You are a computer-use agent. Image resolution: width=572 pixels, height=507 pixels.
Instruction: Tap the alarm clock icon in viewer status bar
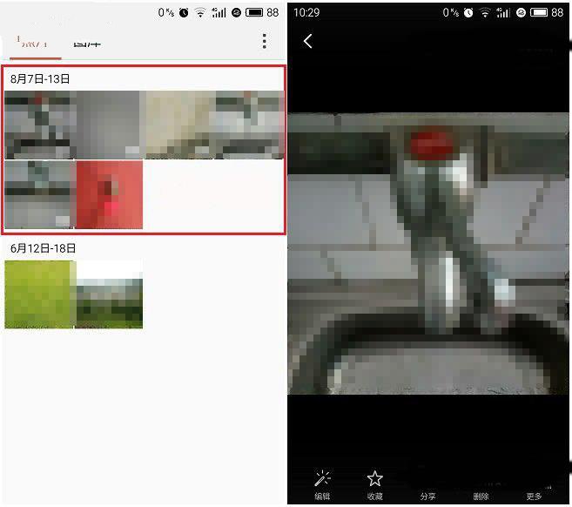pos(468,13)
